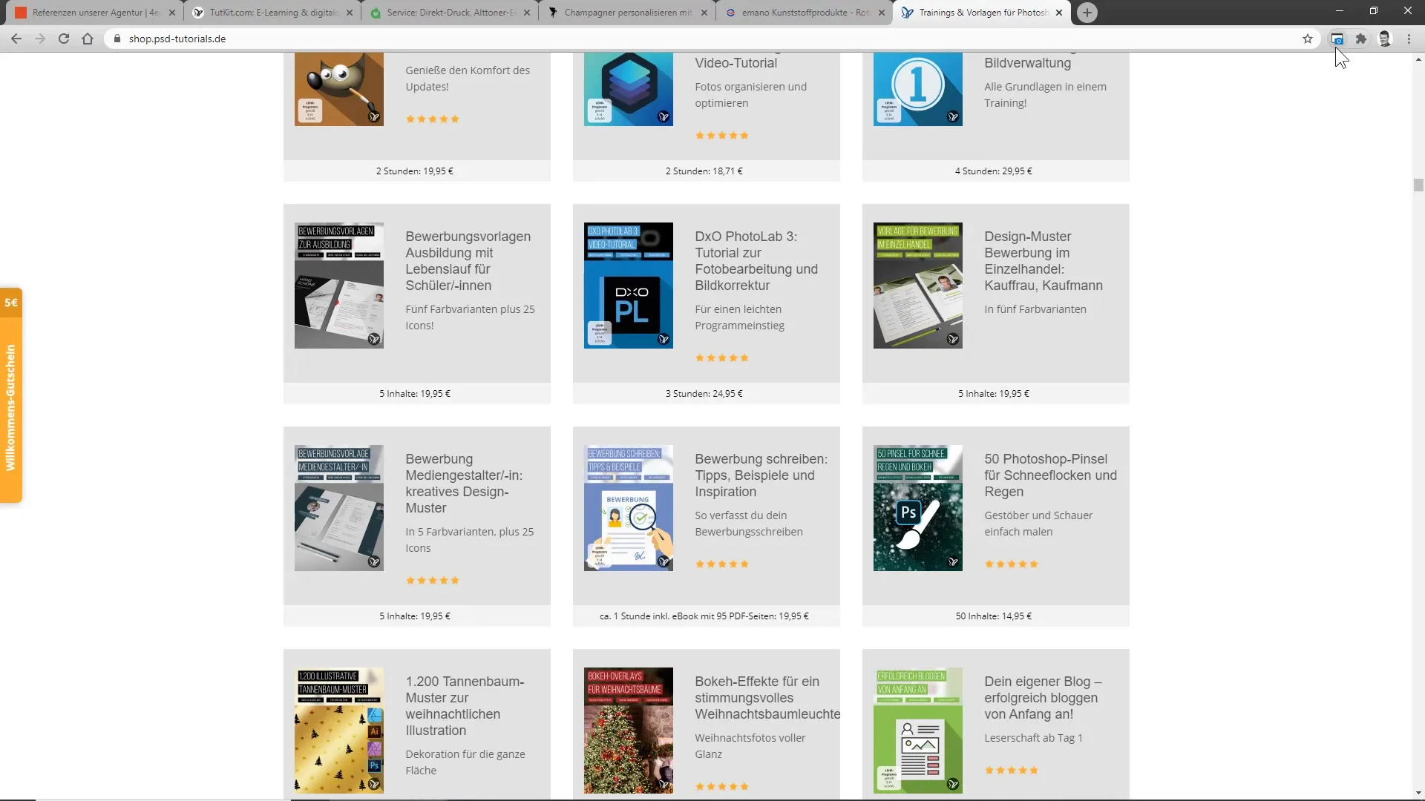1425x801 pixels.
Task: Open a new browser tab
Action: 1087,13
